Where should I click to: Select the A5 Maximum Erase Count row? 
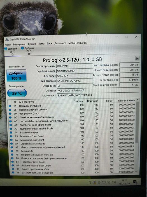(73, 136)
